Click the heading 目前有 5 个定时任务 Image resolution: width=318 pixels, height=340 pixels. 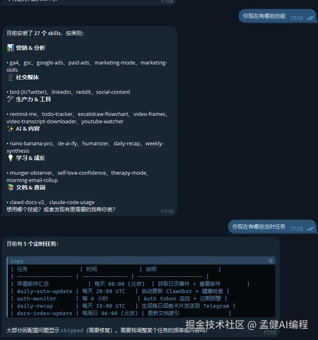(33, 244)
